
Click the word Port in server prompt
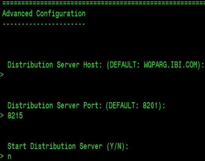point(91,105)
